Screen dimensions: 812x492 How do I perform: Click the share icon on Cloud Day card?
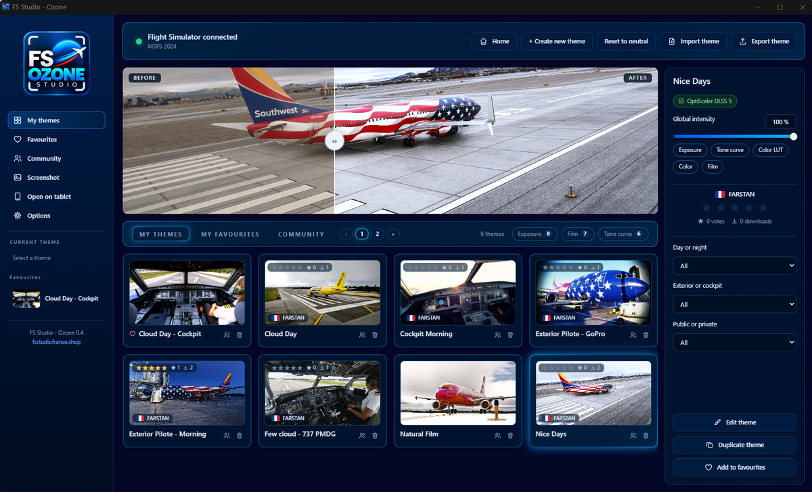click(x=363, y=335)
